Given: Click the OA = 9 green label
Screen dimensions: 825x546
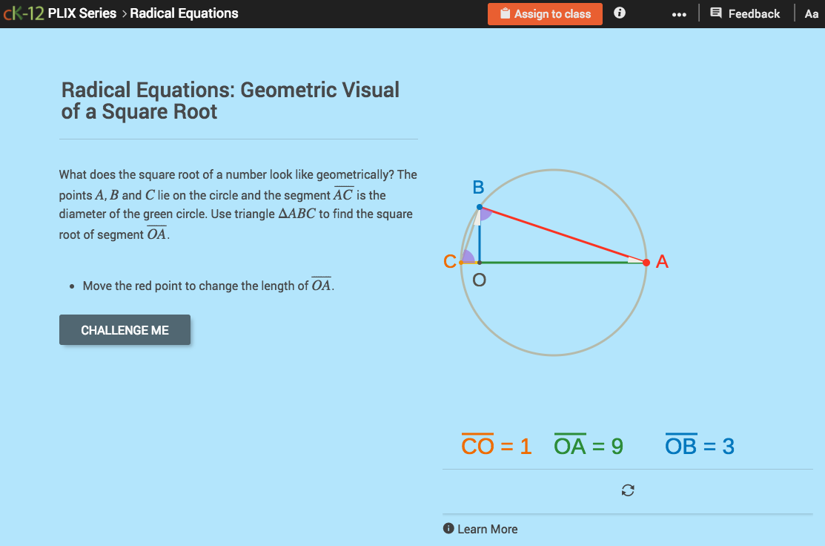Looking at the screenshot, I should 588,445.
